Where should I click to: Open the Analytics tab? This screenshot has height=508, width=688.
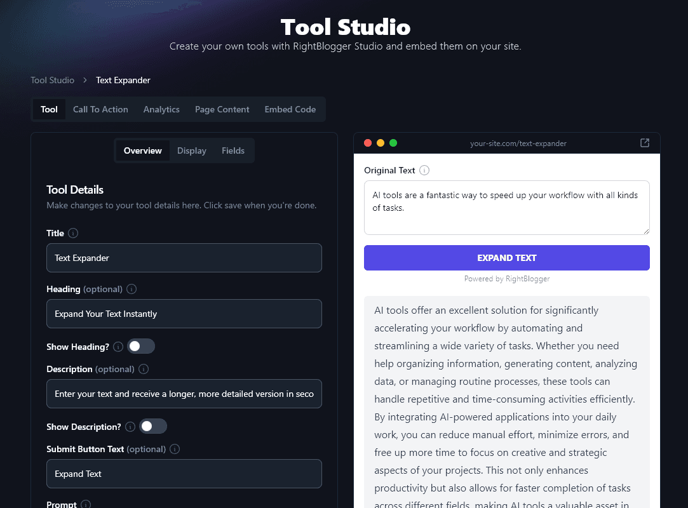click(161, 109)
